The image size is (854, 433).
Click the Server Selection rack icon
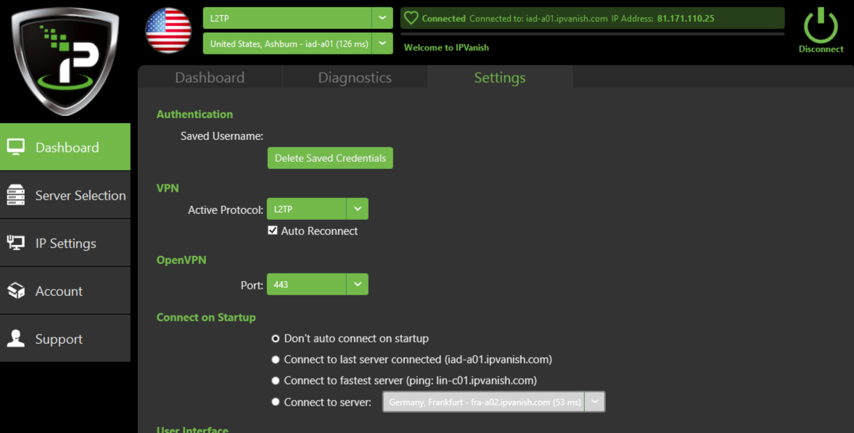[x=16, y=195]
